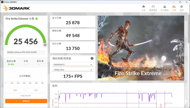Click the 您的分数 25 456 value

click(11, 64)
